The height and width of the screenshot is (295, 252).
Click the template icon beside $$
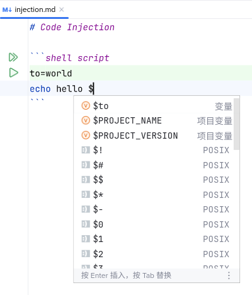coord(86,180)
